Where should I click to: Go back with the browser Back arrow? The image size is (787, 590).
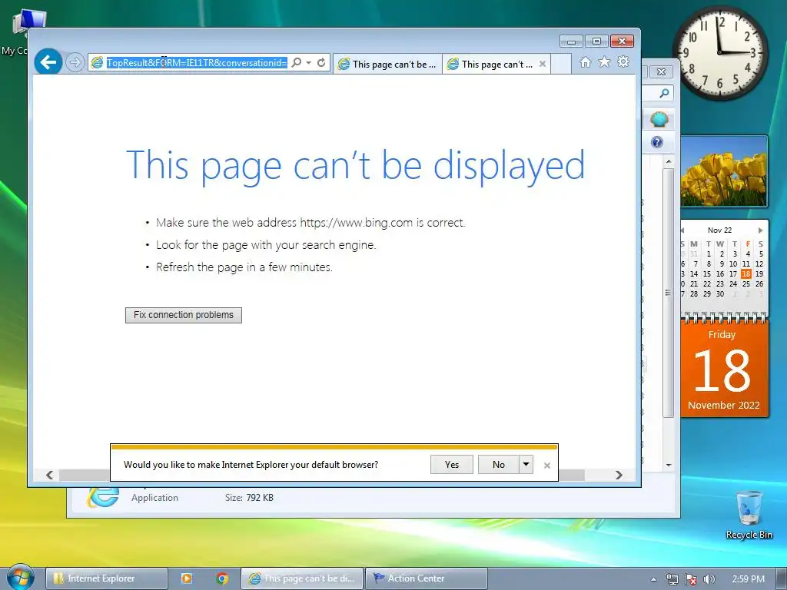48,62
